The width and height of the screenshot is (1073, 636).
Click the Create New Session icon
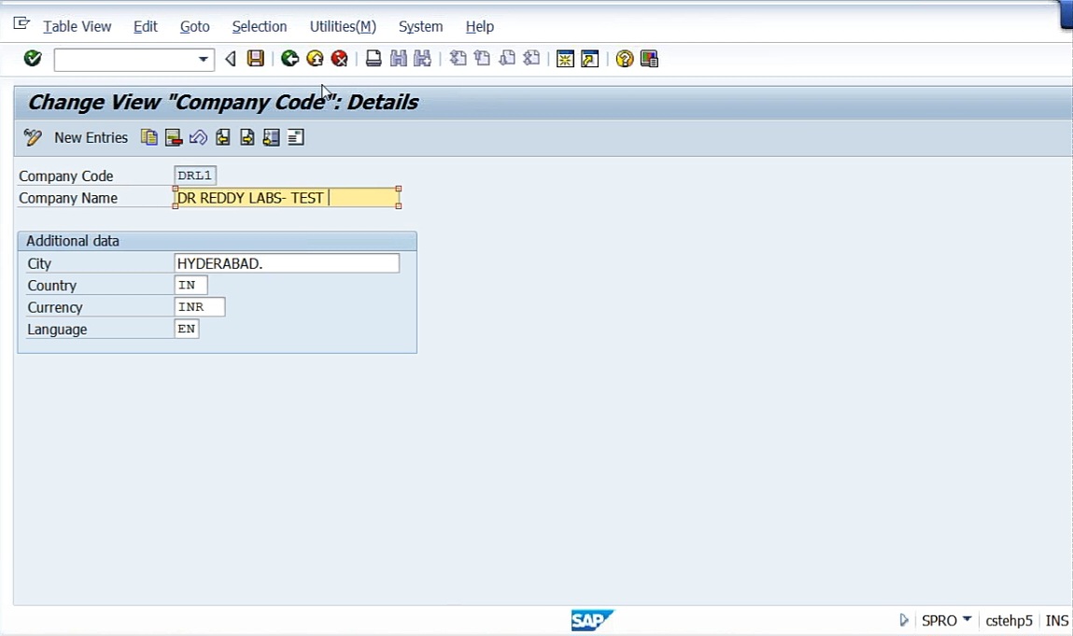coord(565,59)
